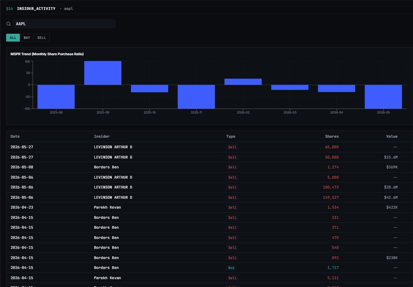Click the 892 shares cell

[335, 258]
